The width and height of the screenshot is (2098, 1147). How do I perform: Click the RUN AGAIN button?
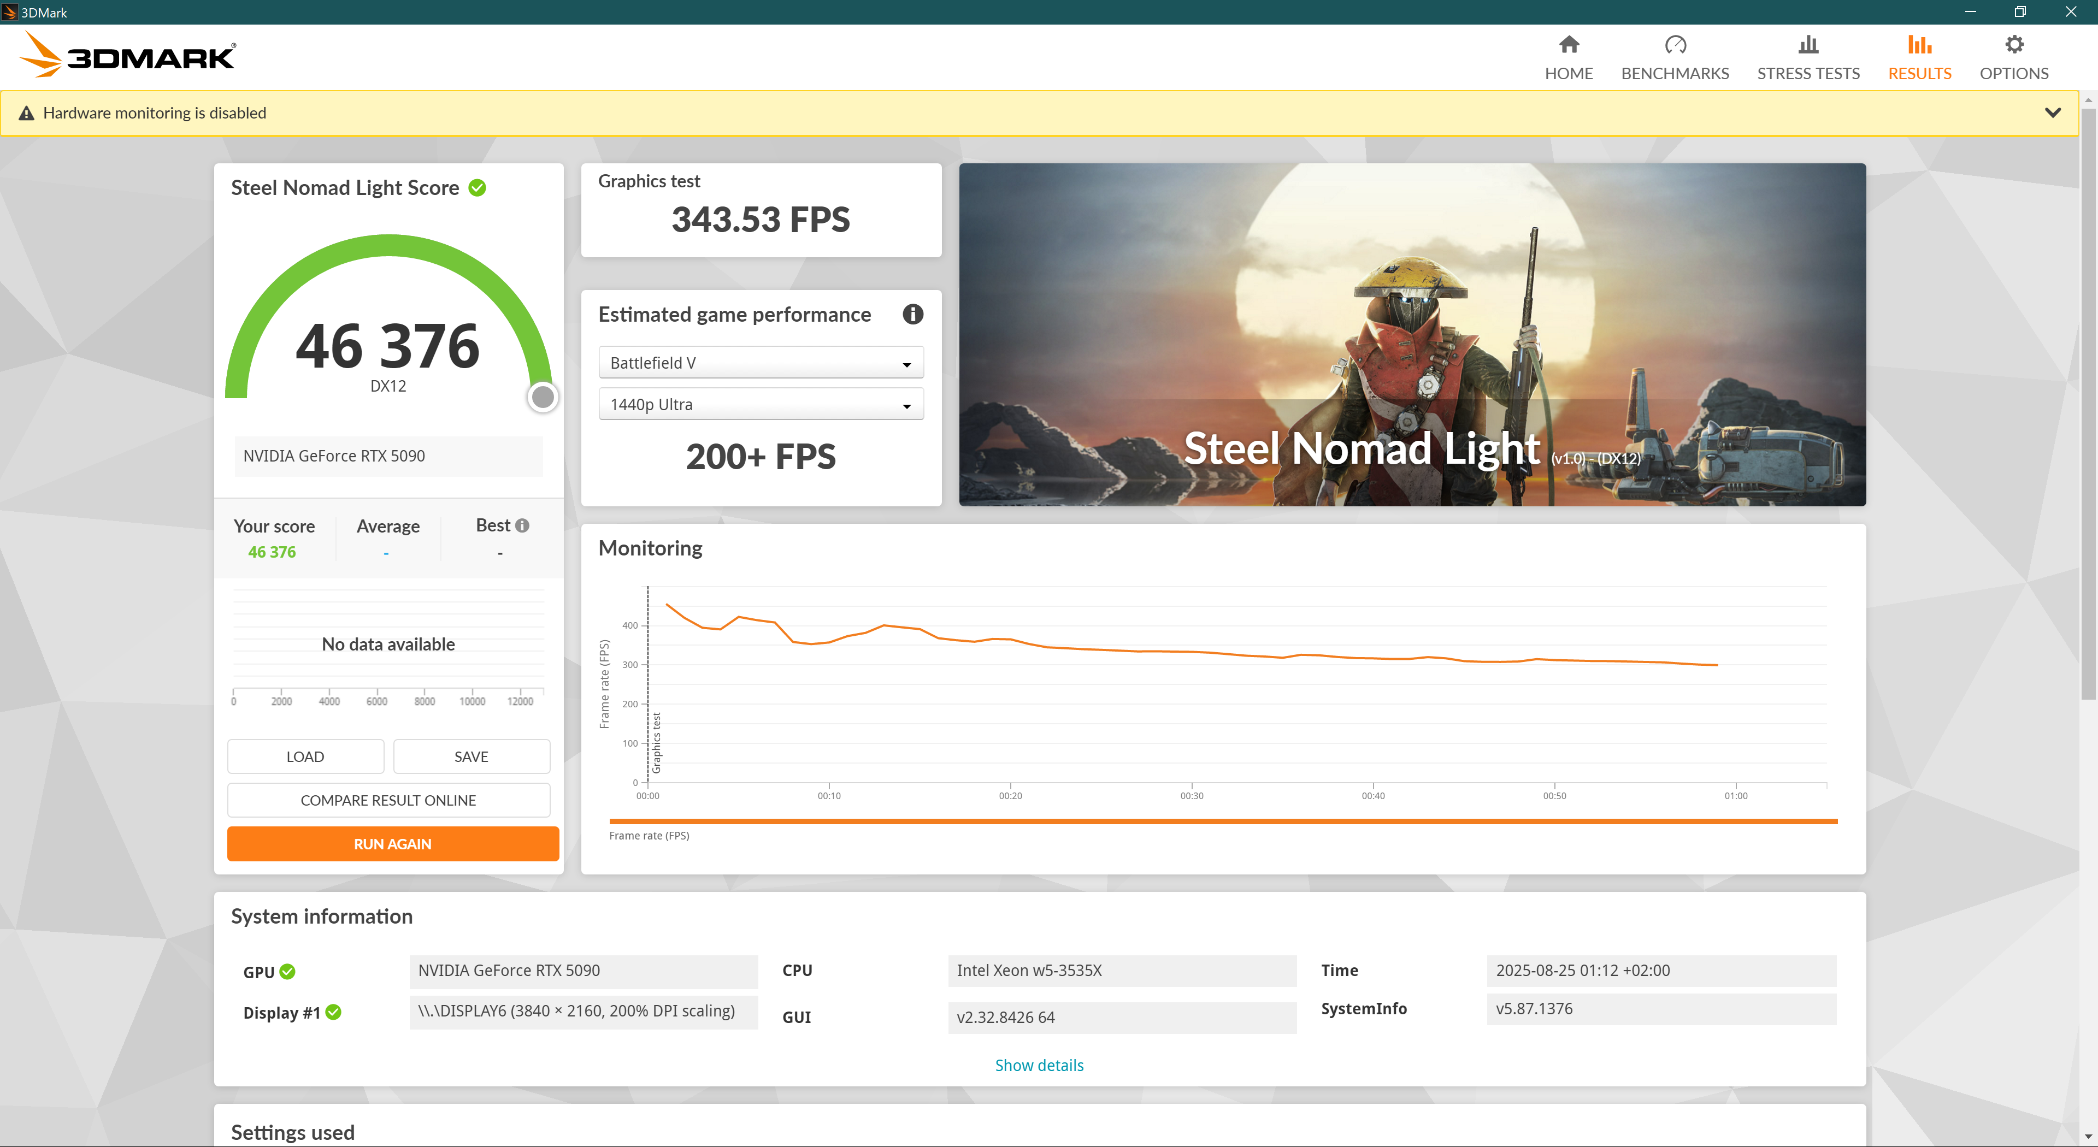point(393,844)
